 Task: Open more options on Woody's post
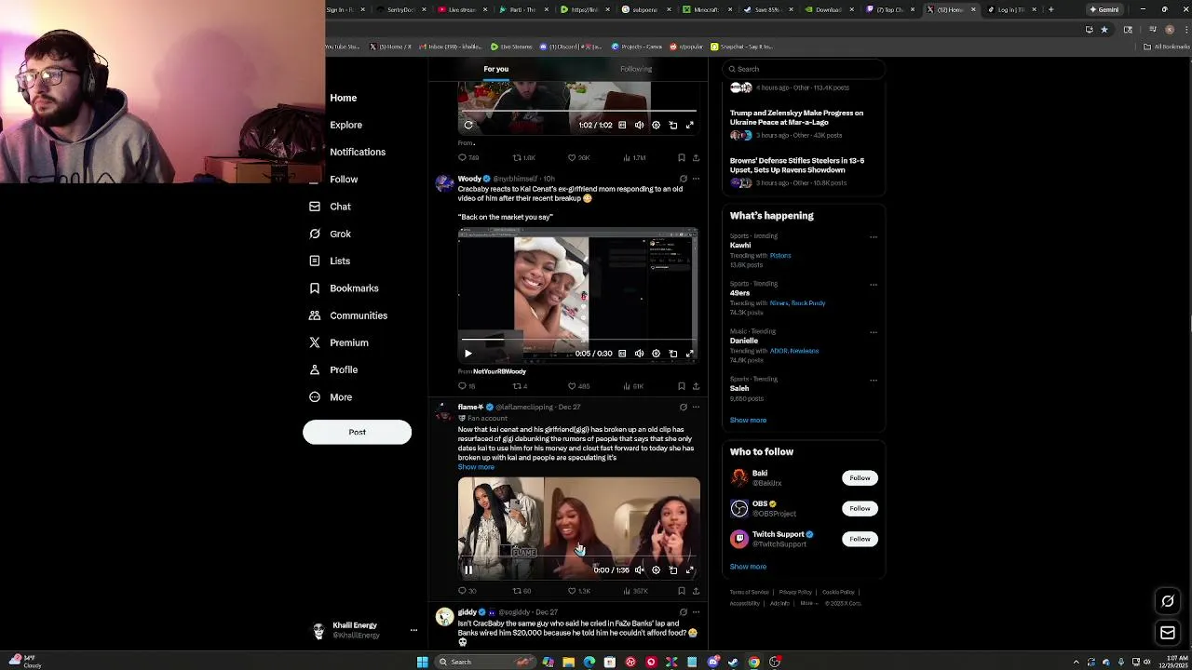(696, 179)
